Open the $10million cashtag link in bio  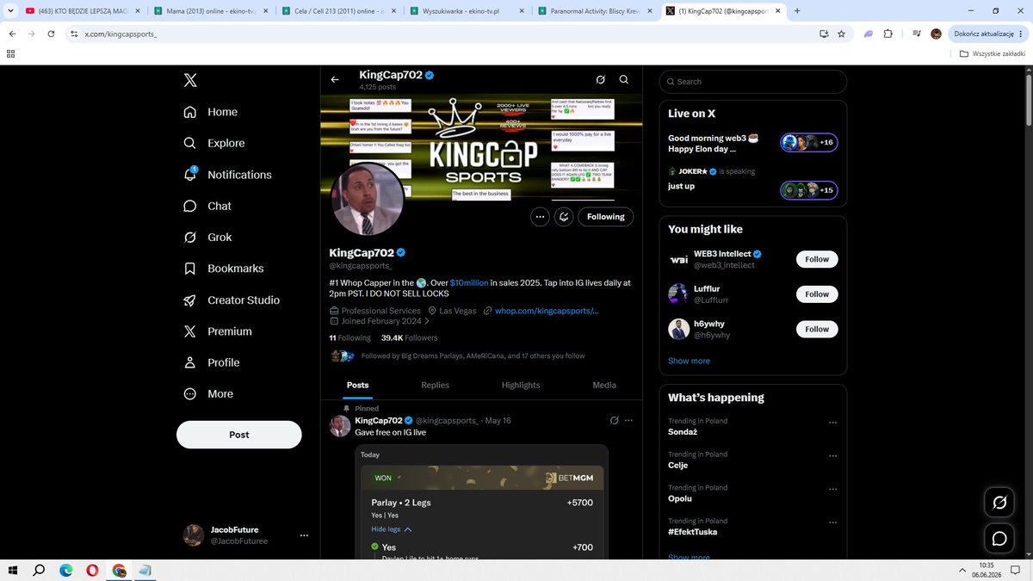click(x=469, y=282)
